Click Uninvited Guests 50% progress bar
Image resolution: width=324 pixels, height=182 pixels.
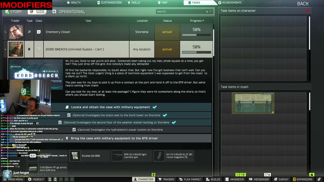(196, 52)
